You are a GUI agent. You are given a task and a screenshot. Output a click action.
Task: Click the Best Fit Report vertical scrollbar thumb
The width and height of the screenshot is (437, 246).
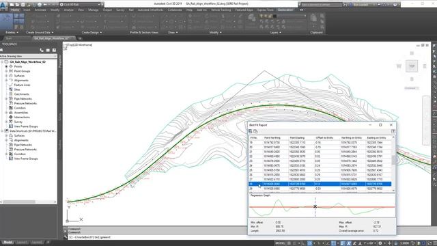point(393,160)
